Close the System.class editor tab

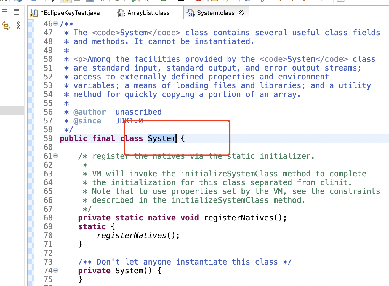coord(242,13)
